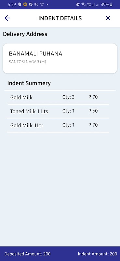Select the Gold Milk row

click(x=58, y=97)
